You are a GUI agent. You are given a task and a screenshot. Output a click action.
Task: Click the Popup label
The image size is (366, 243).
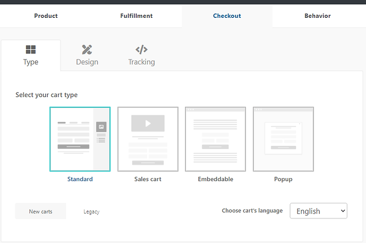tap(283, 179)
